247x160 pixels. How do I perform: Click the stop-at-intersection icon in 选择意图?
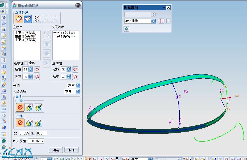(x=162, y=21)
